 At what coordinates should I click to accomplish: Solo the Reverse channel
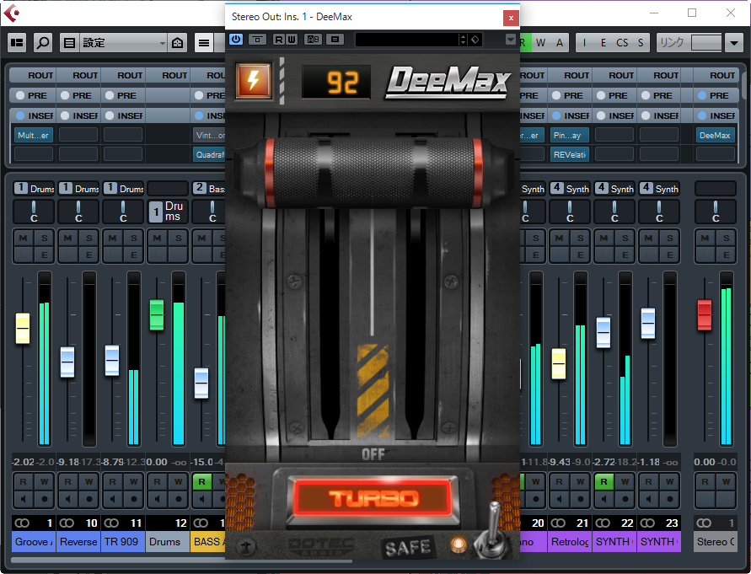pos(89,238)
